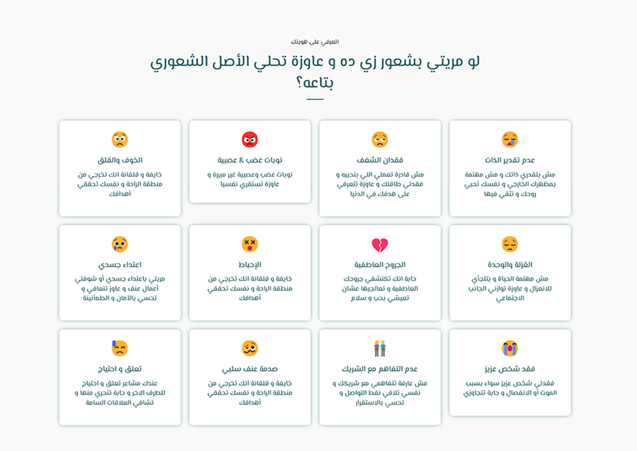Image resolution: width=637 pixels, height=451 pixels.
Task: Click the angry red face emoji
Action: coord(249,140)
